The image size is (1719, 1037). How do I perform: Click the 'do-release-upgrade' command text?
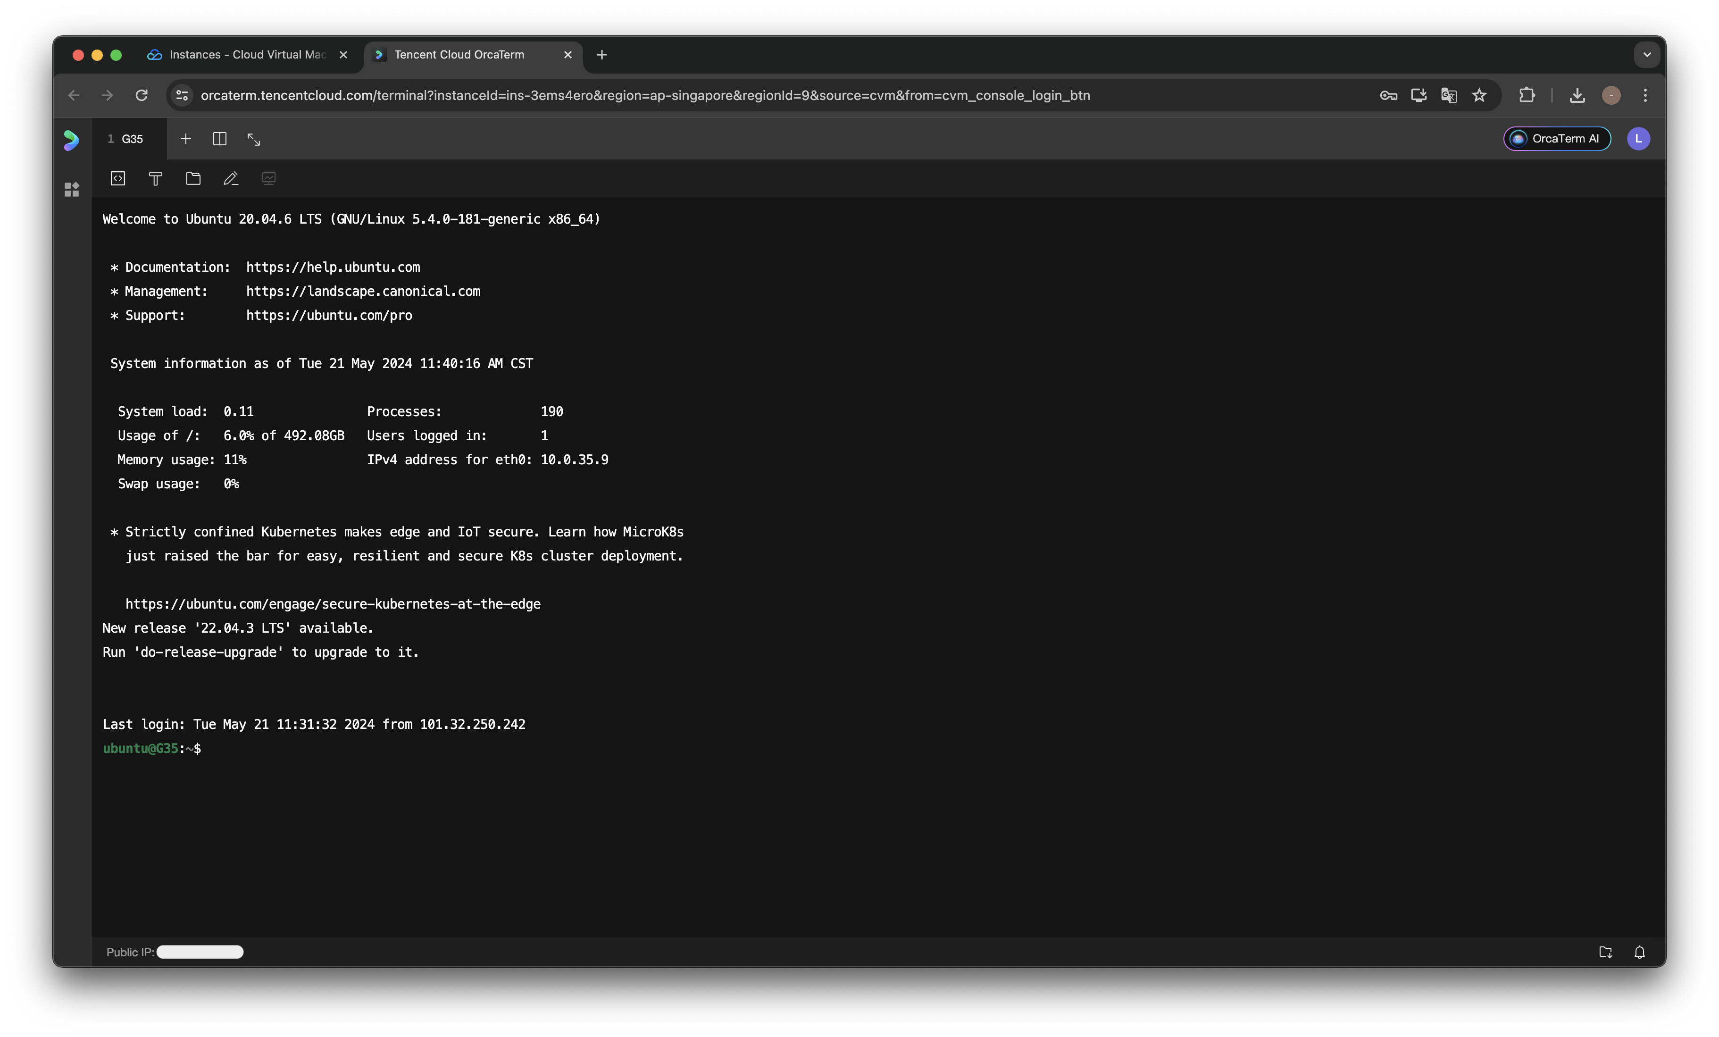point(208,652)
